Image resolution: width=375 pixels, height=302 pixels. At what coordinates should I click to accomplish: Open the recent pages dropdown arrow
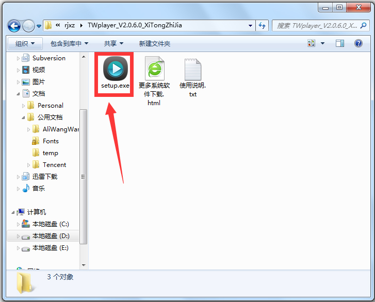coord(39,26)
